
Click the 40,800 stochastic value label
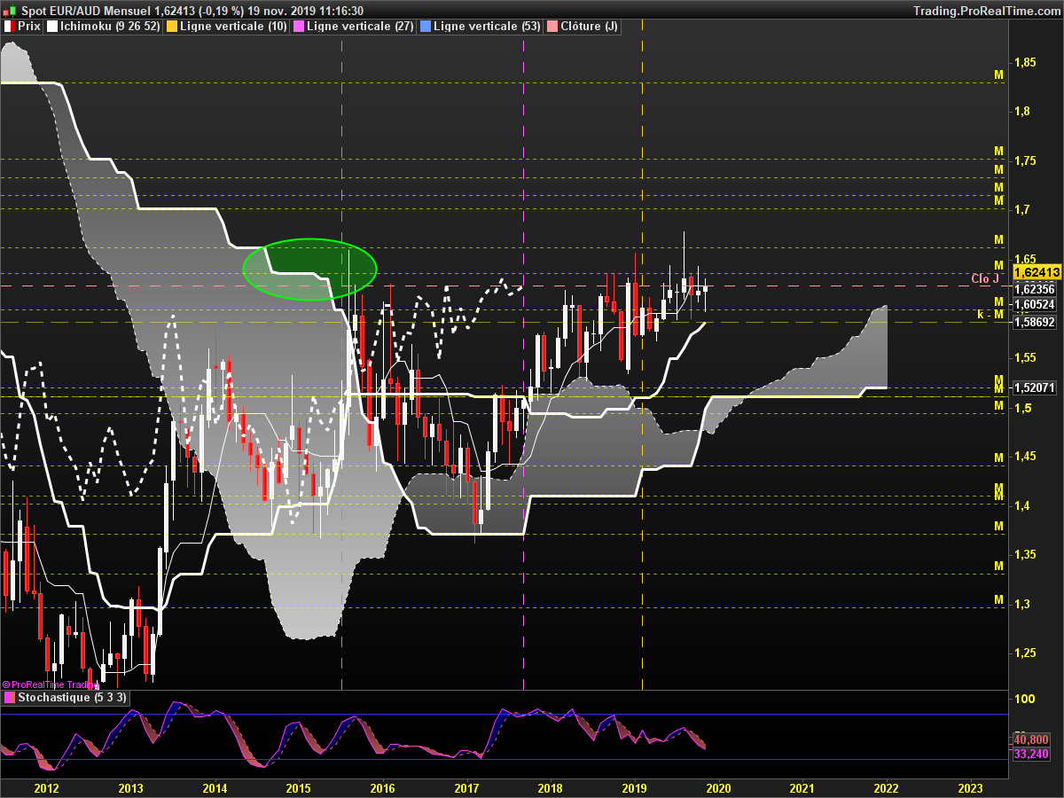[1032, 739]
